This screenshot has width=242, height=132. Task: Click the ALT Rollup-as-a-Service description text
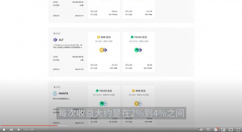[x=68, y=46]
